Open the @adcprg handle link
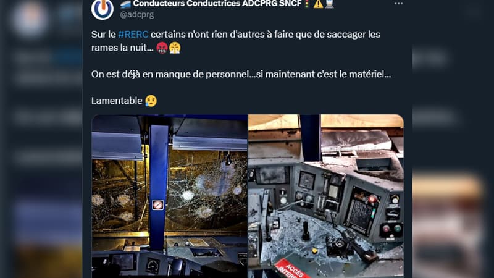494x278 pixels. [136, 14]
